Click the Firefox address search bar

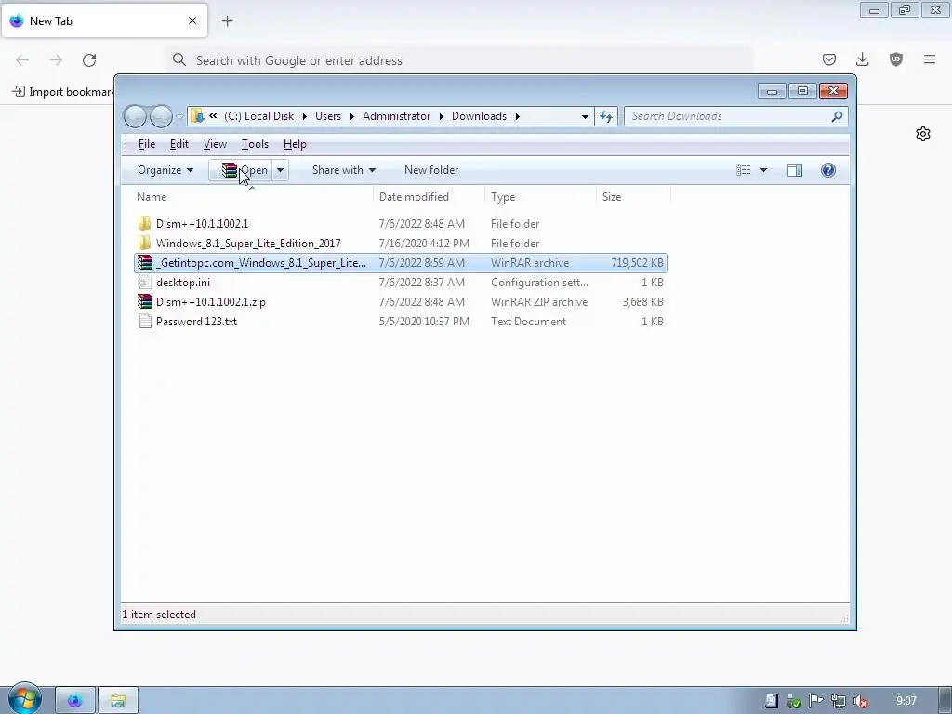coord(461,60)
